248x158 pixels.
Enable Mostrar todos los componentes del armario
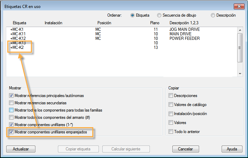[x=11, y=117]
